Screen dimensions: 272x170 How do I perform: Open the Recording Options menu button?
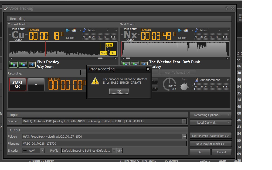pyautogui.click(x=210, y=115)
